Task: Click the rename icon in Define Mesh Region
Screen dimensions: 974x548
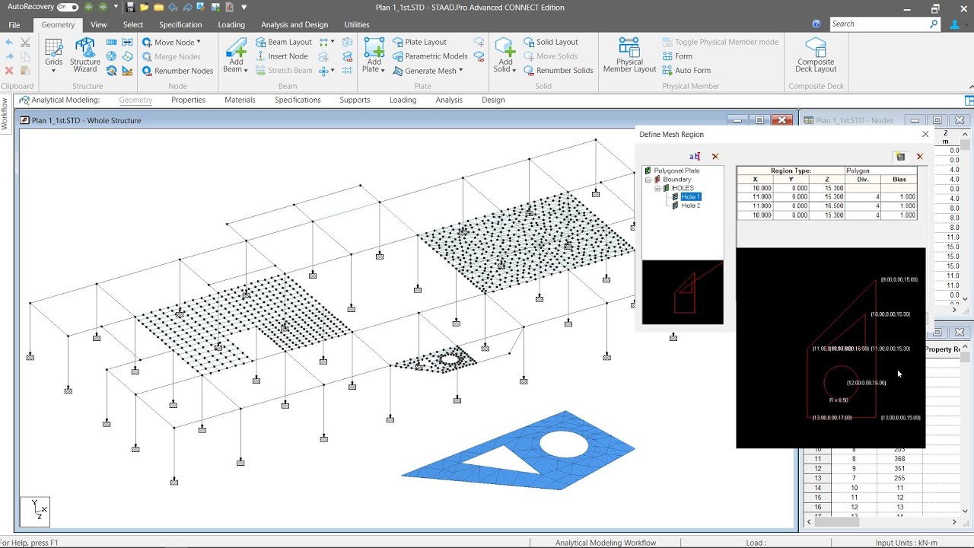Action: point(695,156)
